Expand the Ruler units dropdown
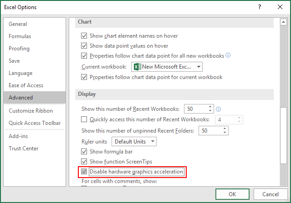The image size is (291, 203). point(152,141)
